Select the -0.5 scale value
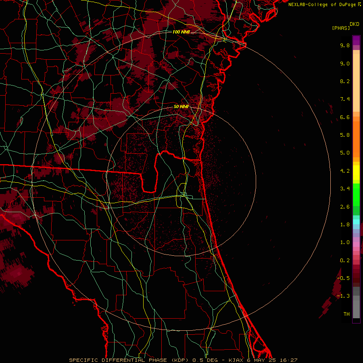 point(343,278)
